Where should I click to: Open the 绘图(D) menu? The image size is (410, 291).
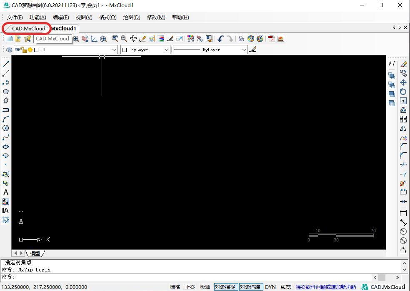(132, 17)
